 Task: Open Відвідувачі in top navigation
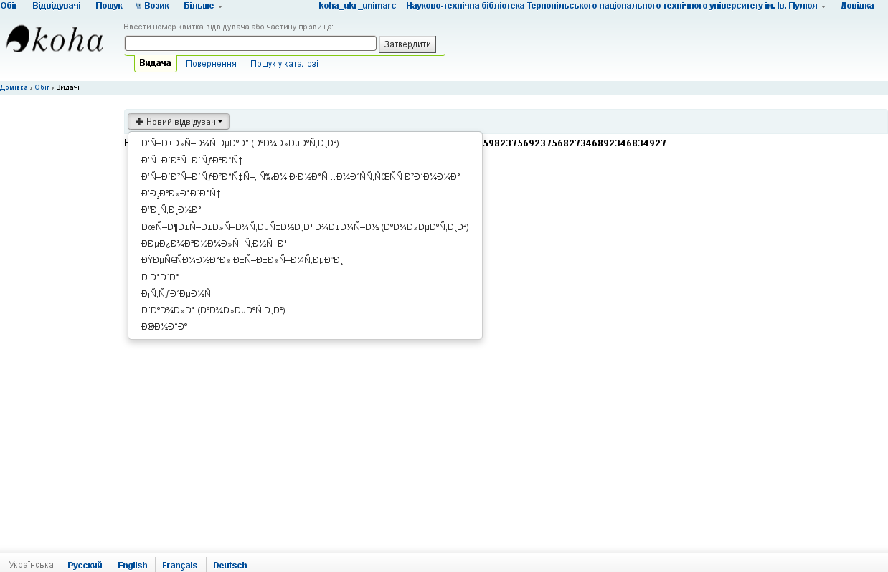pyautogui.click(x=56, y=6)
